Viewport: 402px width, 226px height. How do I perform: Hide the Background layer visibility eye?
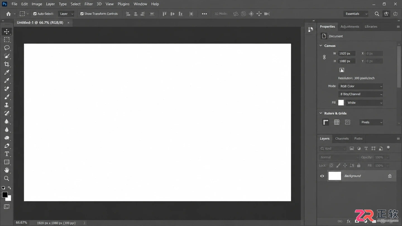point(322,176)
